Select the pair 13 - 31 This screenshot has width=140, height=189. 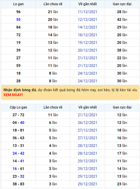18,146
